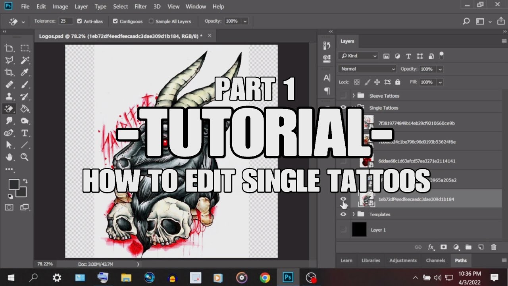This screenshot has height=286, width=508.
Task: Open options bar Opacity dropdown arrow
Action: 245,21
